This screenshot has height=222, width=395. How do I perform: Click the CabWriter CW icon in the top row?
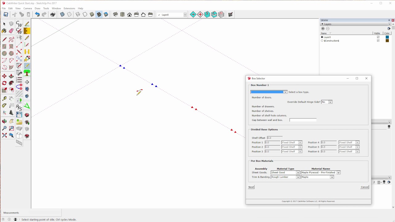19,24
